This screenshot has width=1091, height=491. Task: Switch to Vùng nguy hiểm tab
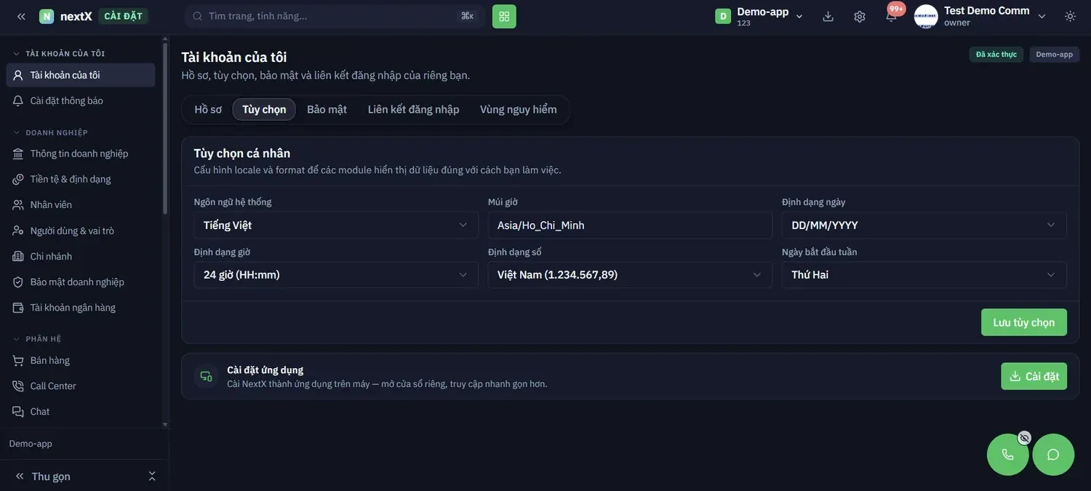pos(519,109)
